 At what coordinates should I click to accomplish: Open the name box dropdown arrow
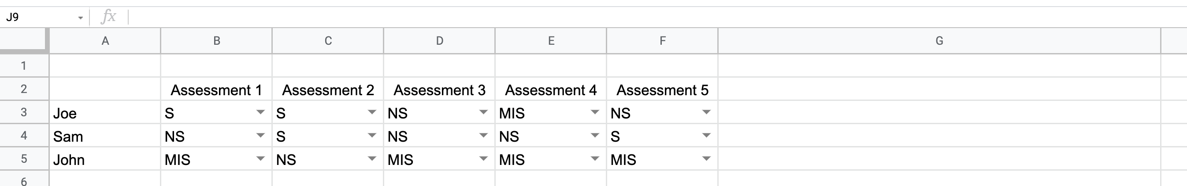pos(80,18)
